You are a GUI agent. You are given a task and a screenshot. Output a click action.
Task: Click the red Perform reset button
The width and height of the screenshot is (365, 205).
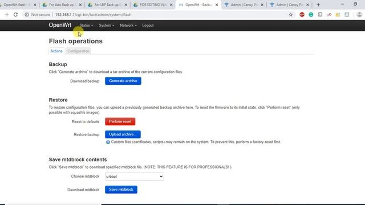coord(120,121)
